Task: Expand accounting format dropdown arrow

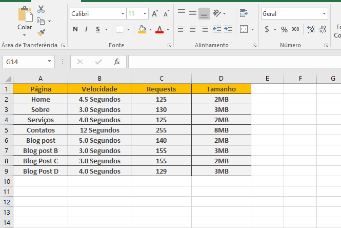Action: (275, 29)
